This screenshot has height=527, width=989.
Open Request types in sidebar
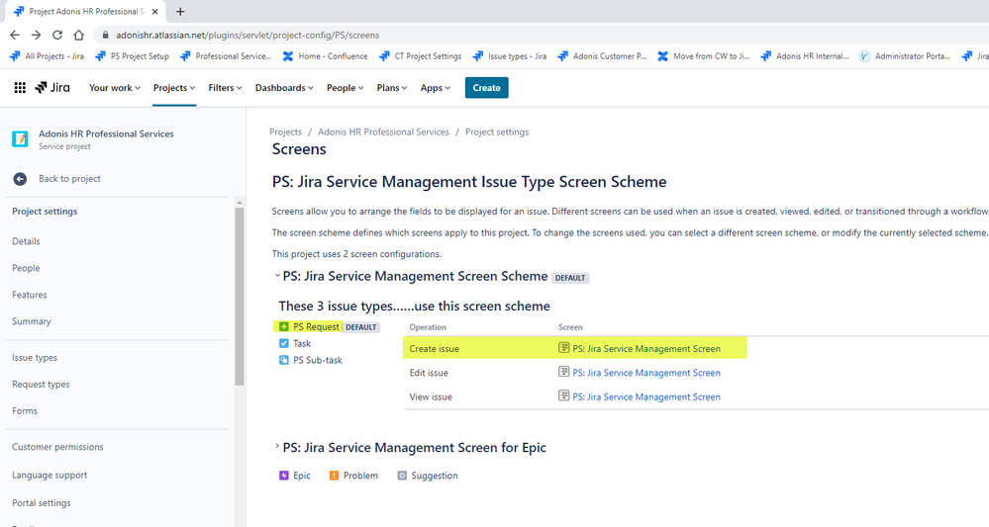tap(41, 384)
